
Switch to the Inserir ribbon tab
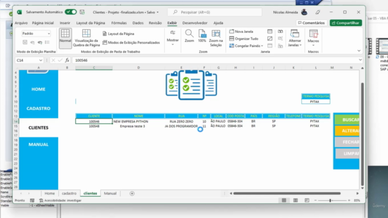[x=65, y=23]
